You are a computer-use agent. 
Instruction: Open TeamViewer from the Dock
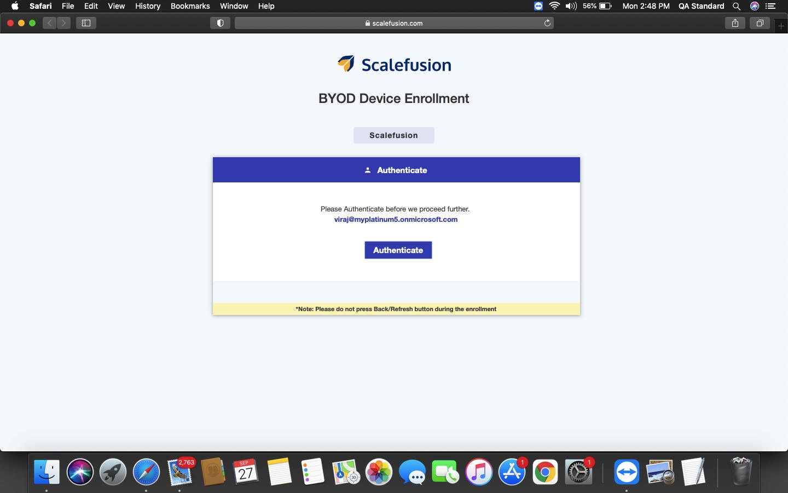point(627,472)
